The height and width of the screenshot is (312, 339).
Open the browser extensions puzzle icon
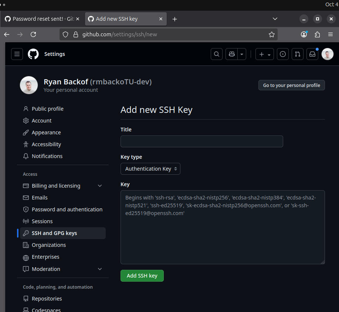point(317,34)
